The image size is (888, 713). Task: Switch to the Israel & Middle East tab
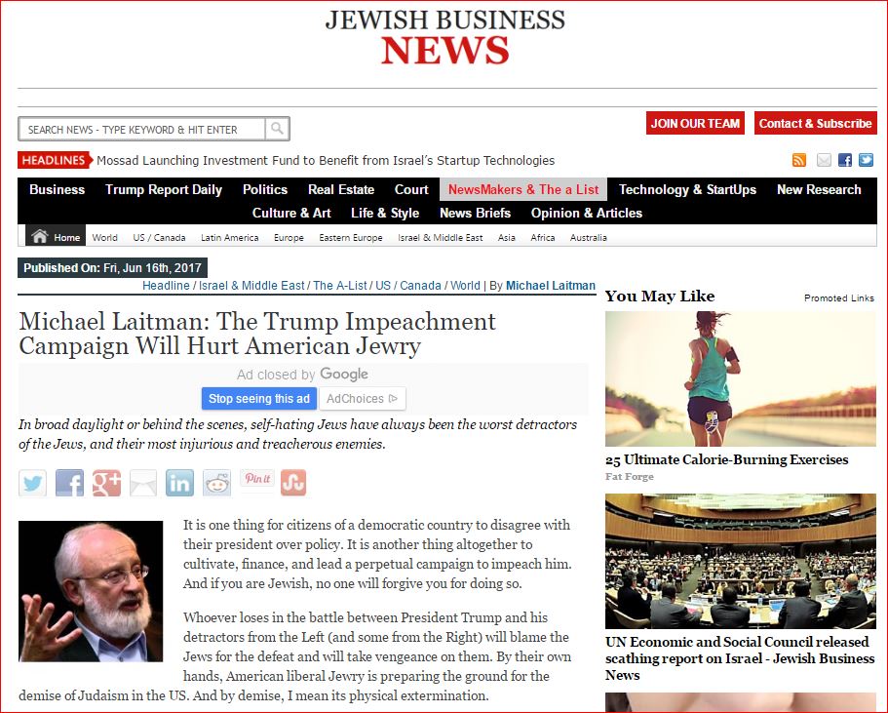[x=440, y=237]
